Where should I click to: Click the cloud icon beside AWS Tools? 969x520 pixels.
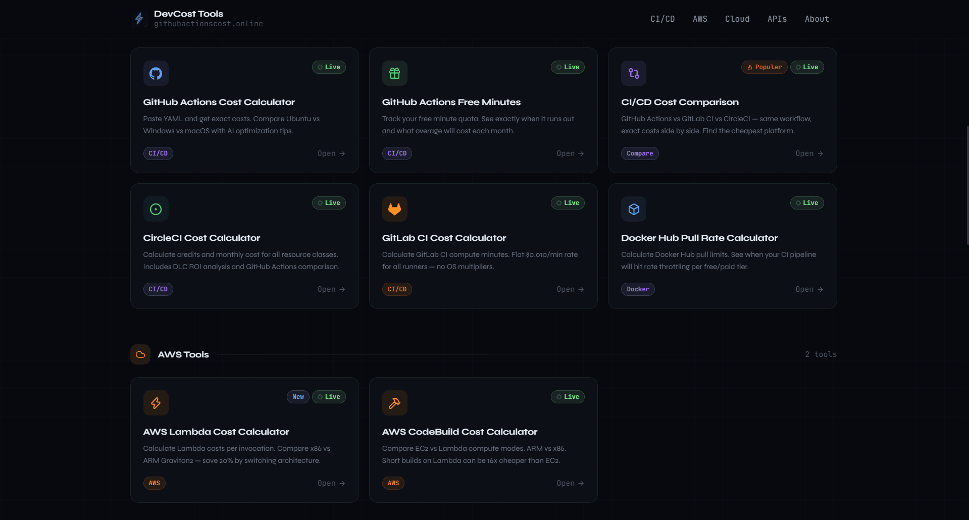140,354
